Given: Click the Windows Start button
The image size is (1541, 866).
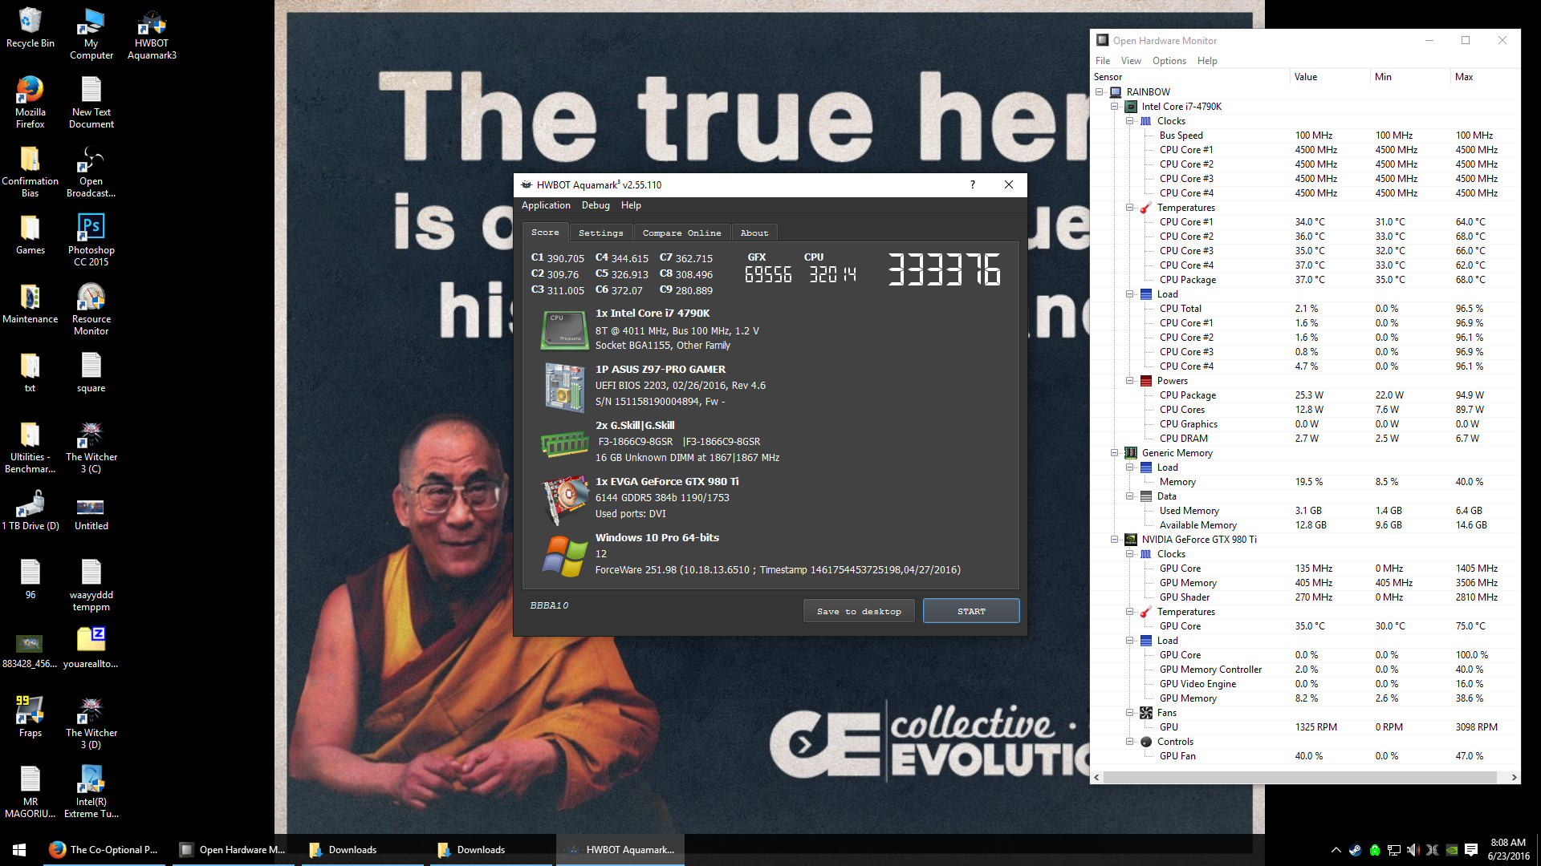Looking at the screenshot, I should pyautogui.click(x=19, y=850).
